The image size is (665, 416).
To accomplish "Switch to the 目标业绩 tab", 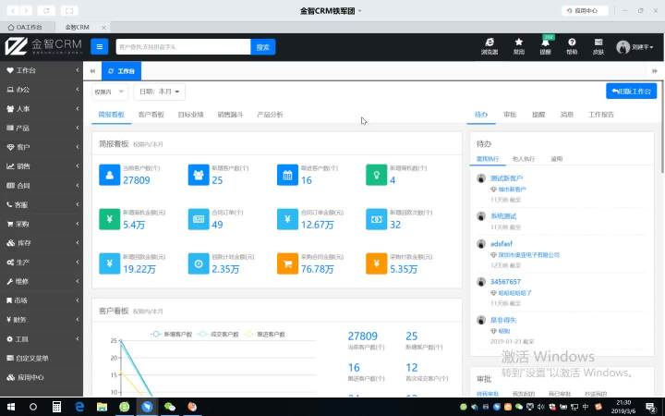I will [190, 115].
